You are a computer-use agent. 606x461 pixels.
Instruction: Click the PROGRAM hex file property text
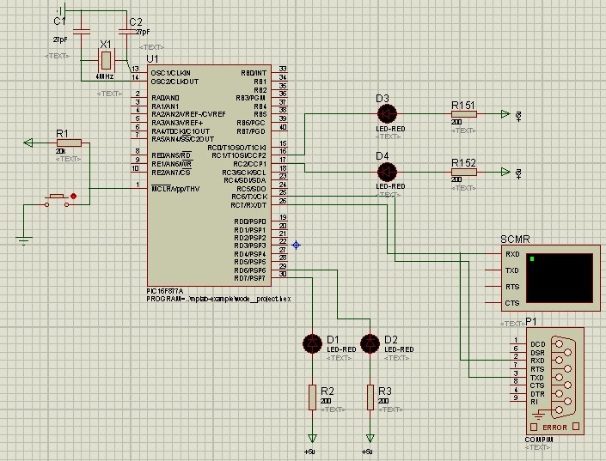pos(218,299)
